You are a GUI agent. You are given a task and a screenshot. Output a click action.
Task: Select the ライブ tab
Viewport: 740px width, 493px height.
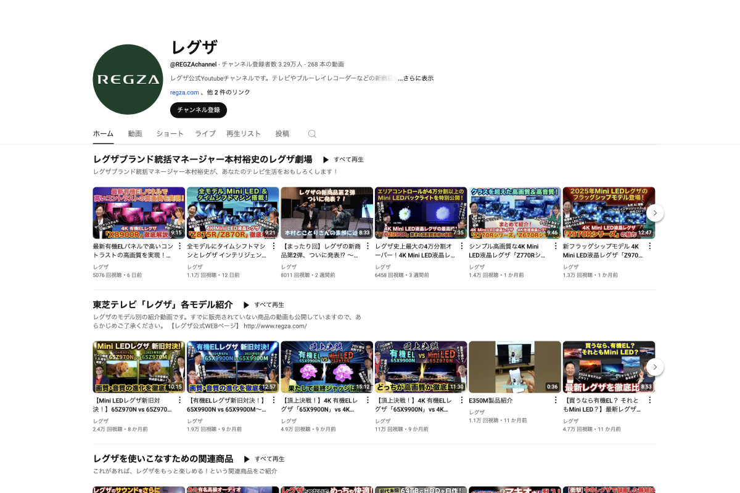tap(205, 134)
